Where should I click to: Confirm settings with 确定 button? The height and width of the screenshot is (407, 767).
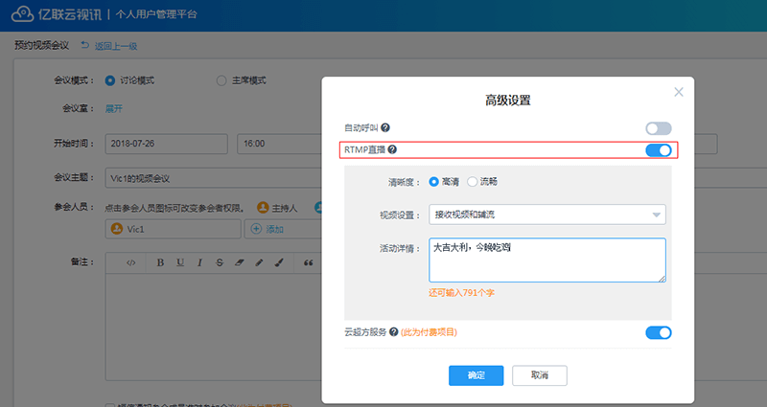(476, 375)
